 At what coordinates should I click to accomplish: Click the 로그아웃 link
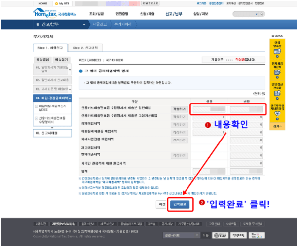[x=202, y=3]
